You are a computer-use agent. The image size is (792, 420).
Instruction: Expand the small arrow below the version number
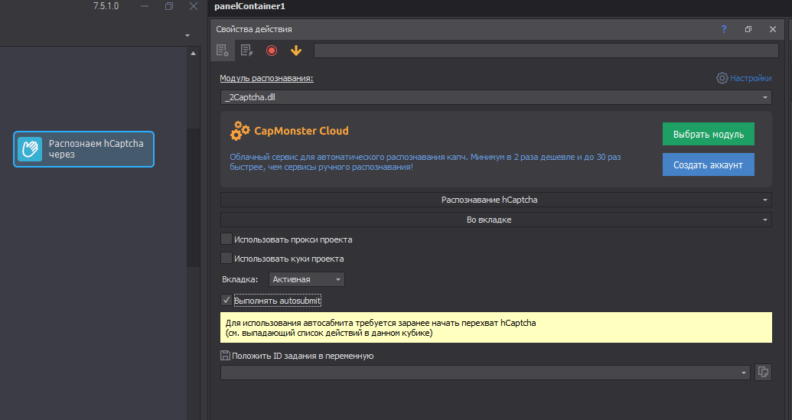(x=187, y=35)
